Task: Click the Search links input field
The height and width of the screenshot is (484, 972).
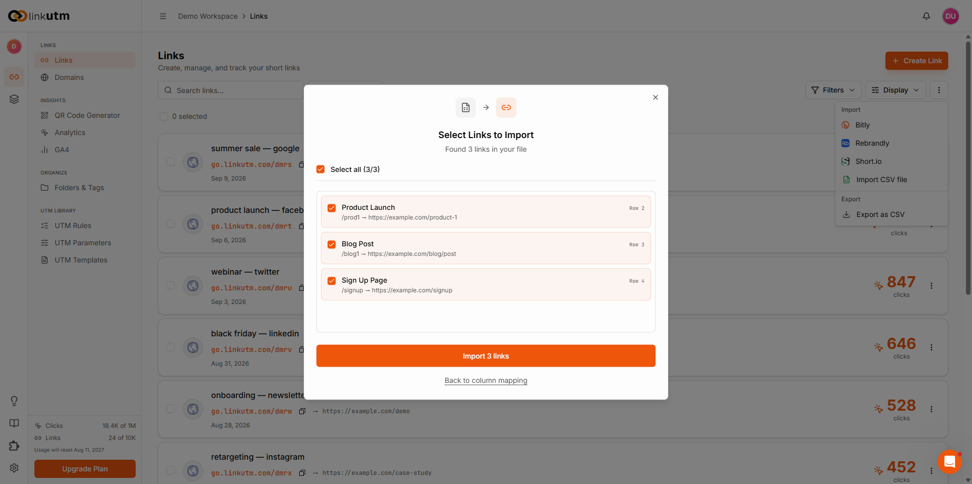Action: (231, 91)
